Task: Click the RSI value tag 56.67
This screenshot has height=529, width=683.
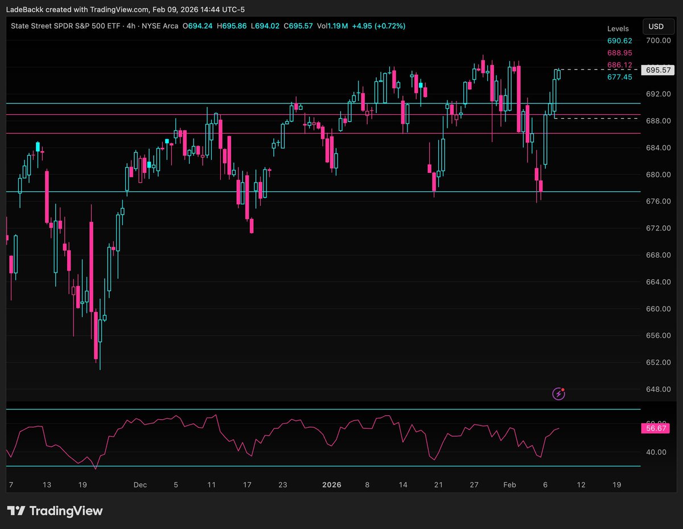Action: pyautogui.click(x=656, y=428)
